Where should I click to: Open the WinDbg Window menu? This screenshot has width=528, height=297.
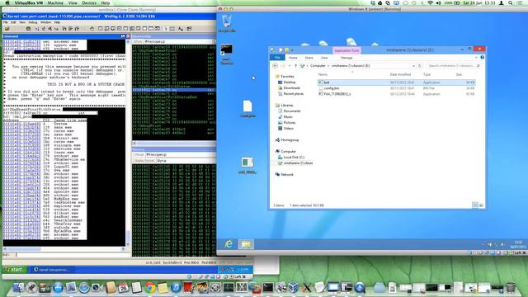(x=46, y=22)
